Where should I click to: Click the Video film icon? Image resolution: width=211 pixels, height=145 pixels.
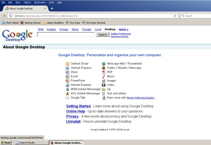104,85
